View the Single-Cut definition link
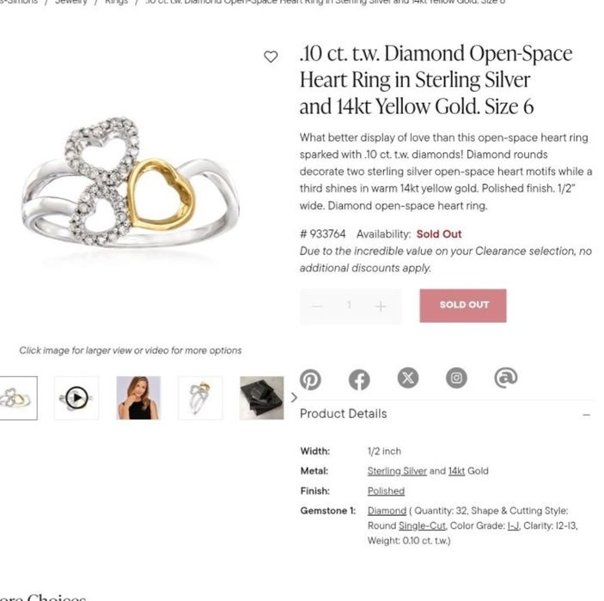This screenshot has width=604, height=601. pos(422,526)
